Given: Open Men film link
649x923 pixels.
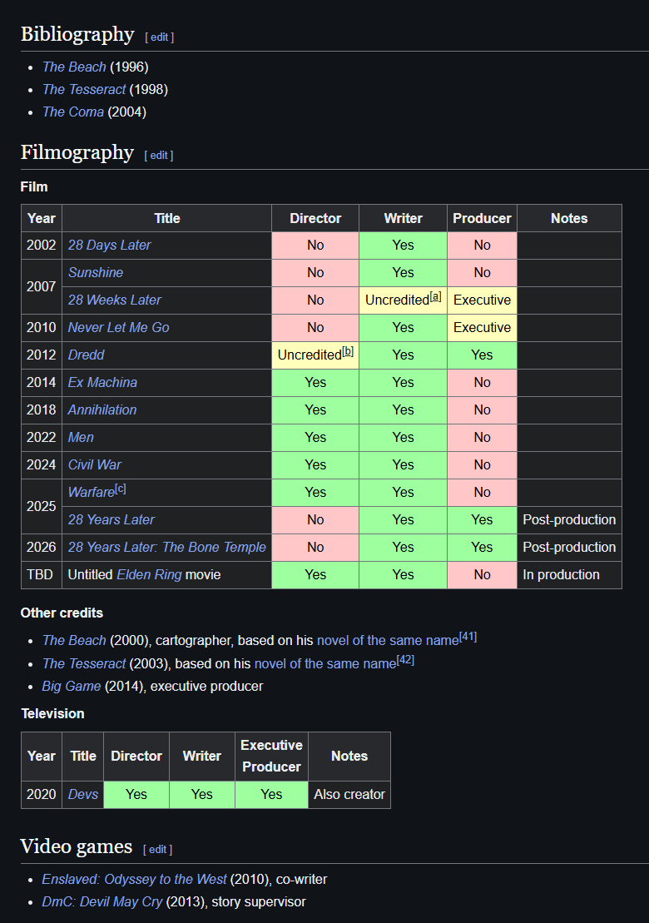Looking at the screenshot, I should coord(81,438).
